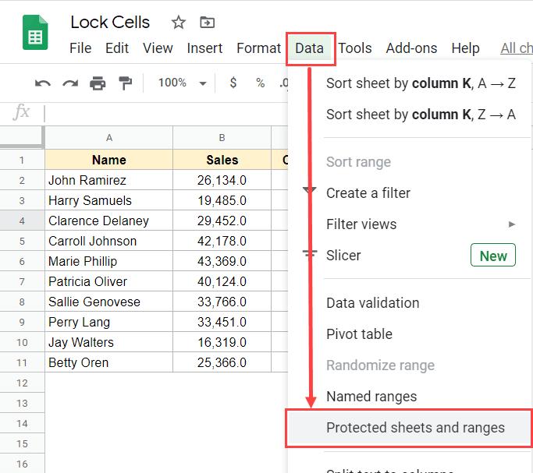
Task: Activate the Paint format tool
Action: [x=125, y=83]
